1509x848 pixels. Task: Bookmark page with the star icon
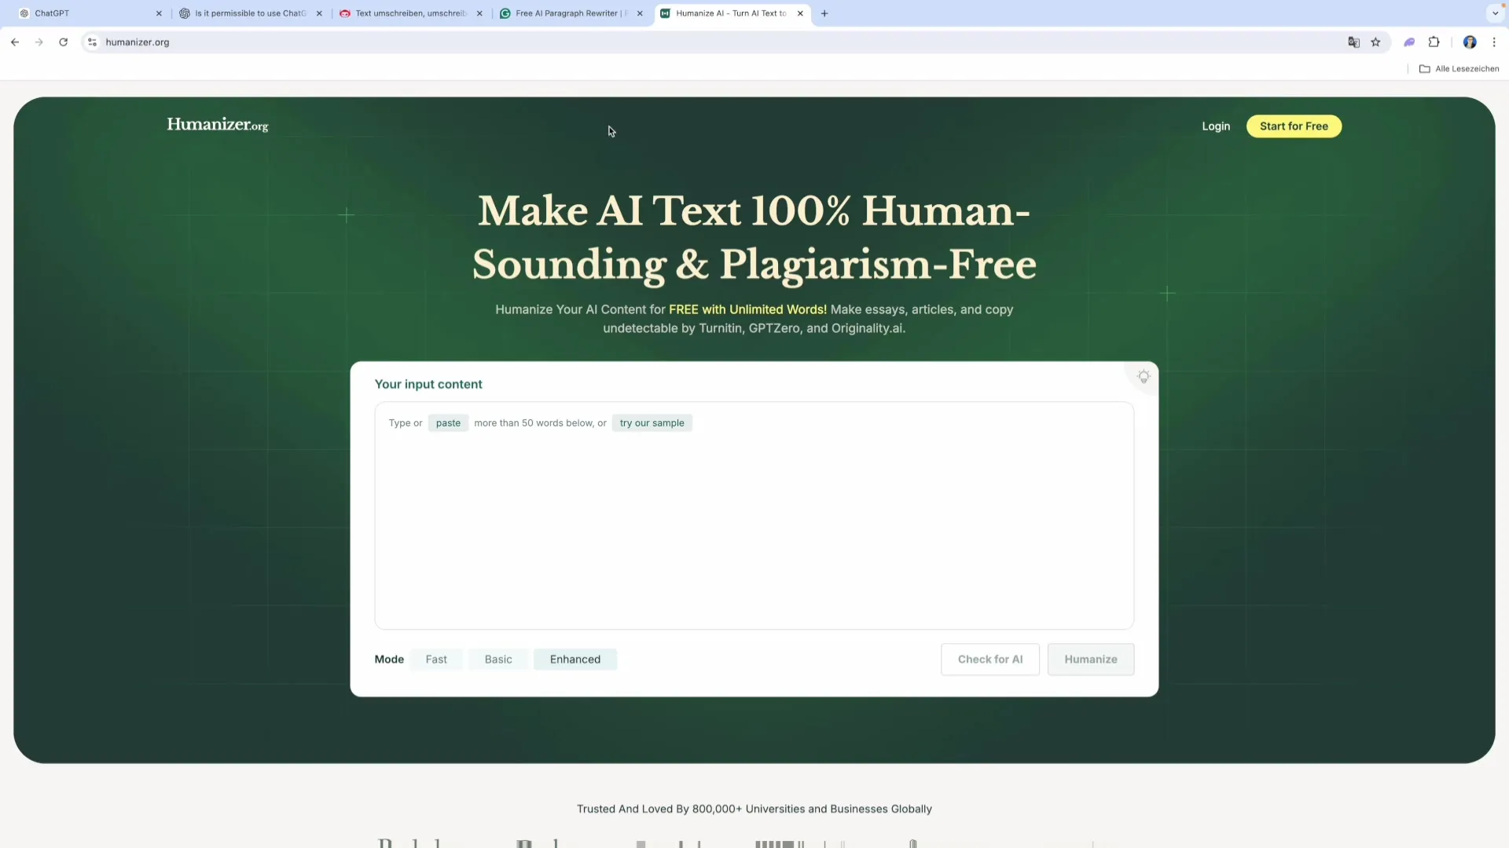[1375, 42]
